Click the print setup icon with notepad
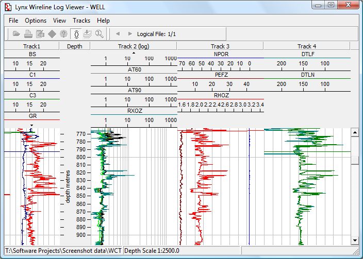This screenshot has width=363, height=259. pyautogui.click(x=40, y=34)
